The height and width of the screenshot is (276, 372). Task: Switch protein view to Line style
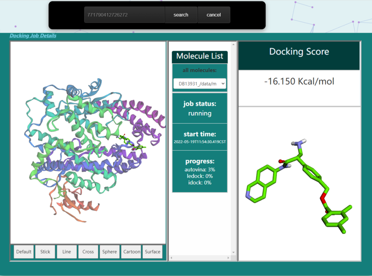coord(66,251)
